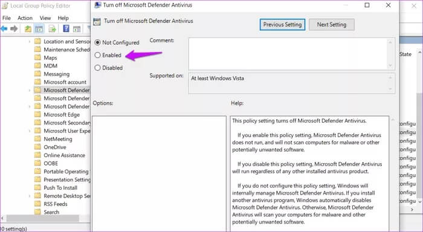423x232 pixels.
Task: Open help via the blue question-mark icon
Action: coord(66,28)
